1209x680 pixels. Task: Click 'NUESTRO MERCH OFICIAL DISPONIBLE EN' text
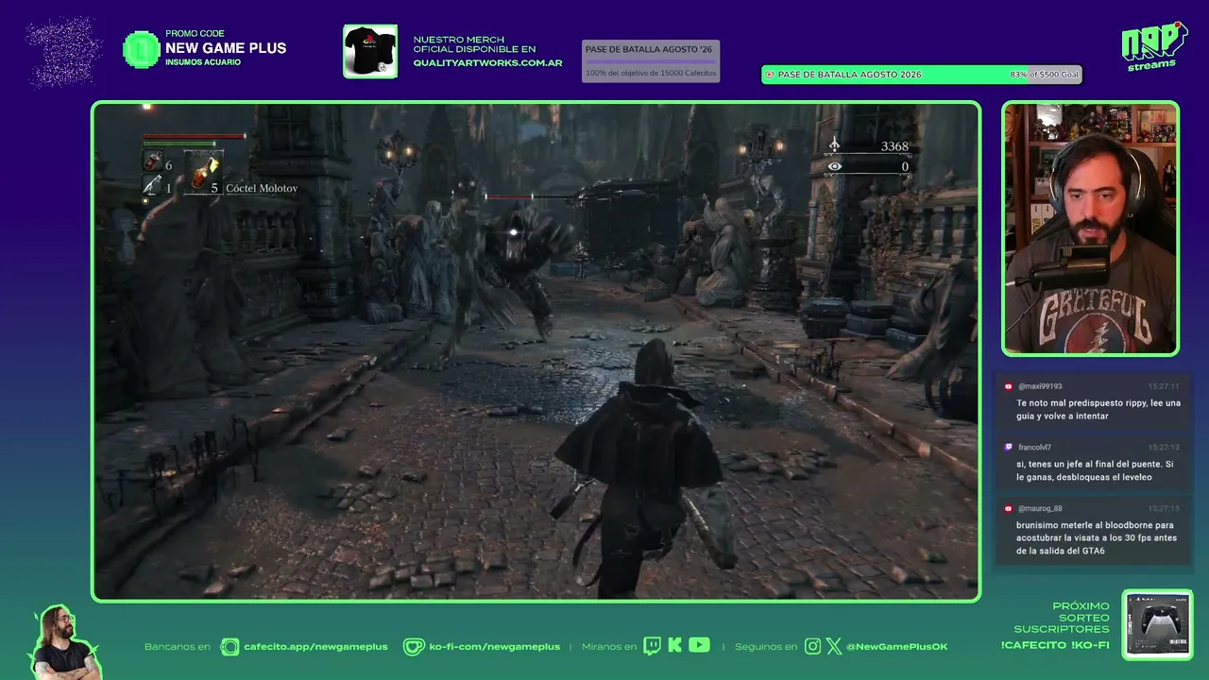pyautogui.click(x=474, y=44)
